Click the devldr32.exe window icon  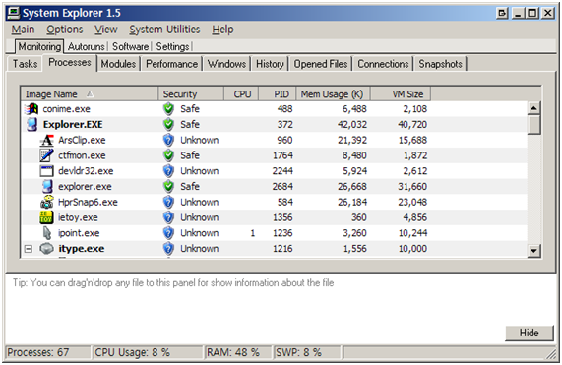pyautogui.click(x=46, y=171)
